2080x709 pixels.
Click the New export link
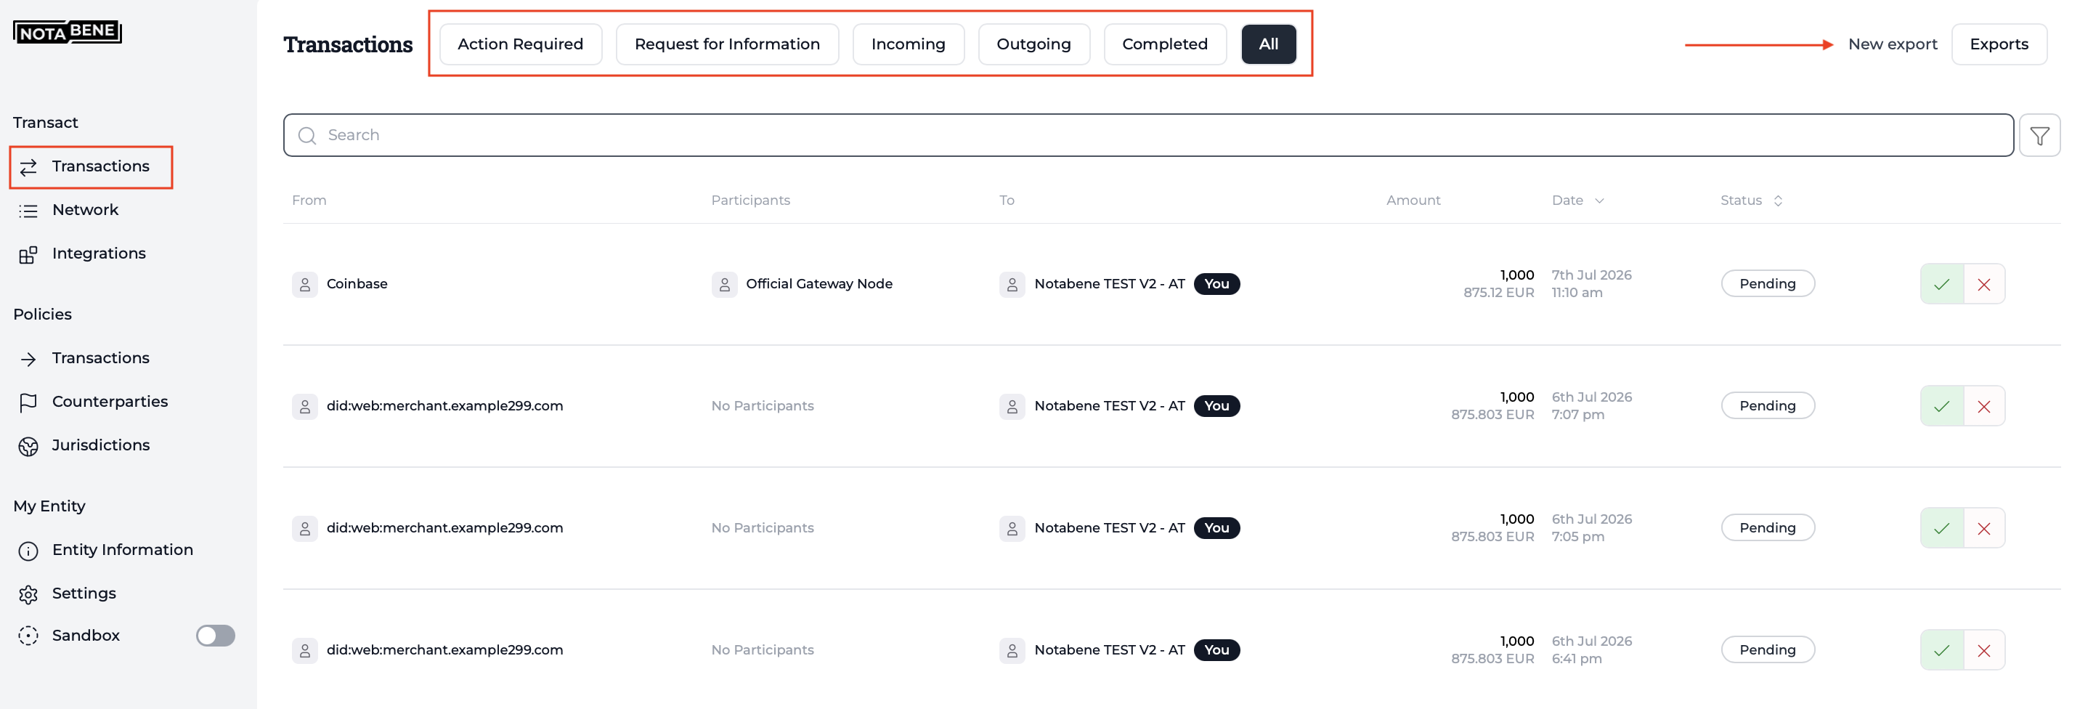click(1893, 44)
